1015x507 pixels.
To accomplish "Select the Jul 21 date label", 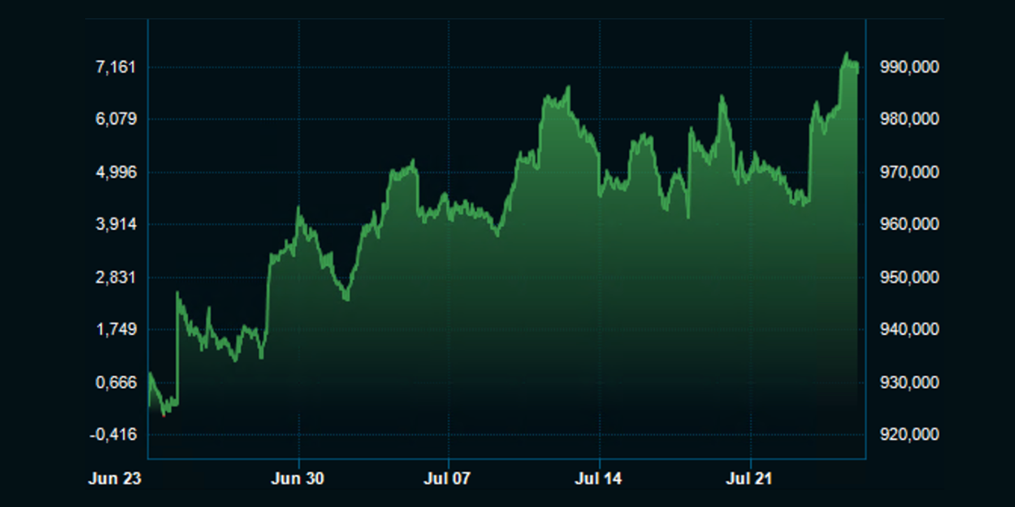I will tap(750, 478).
